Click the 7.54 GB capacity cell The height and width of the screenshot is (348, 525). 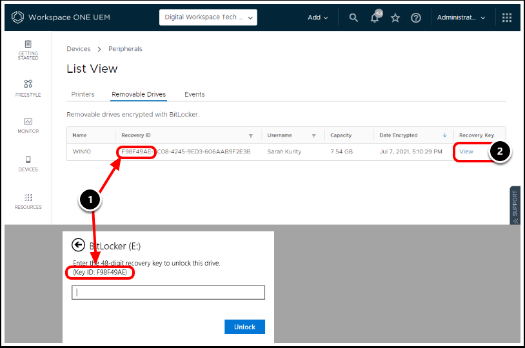click(342, 151)
